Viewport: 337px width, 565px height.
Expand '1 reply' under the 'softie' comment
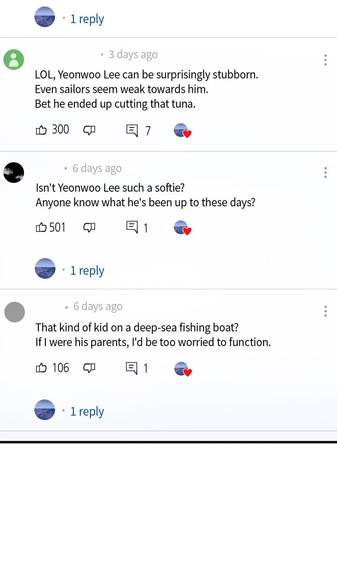coord(87,271)
